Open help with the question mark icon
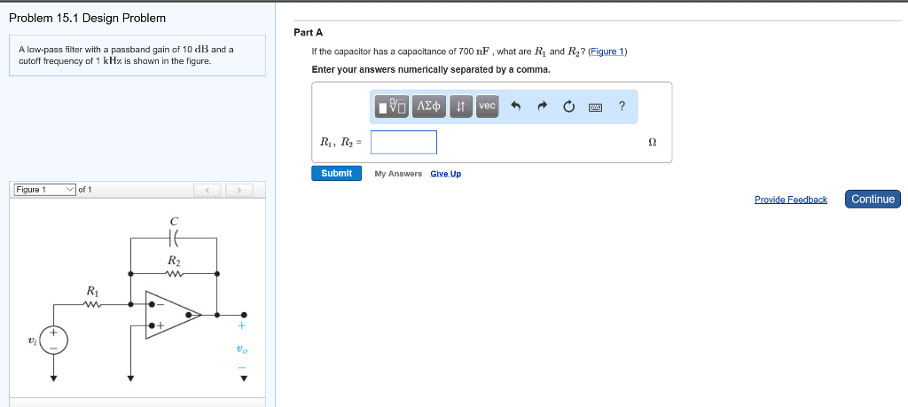 pos(622,106)
